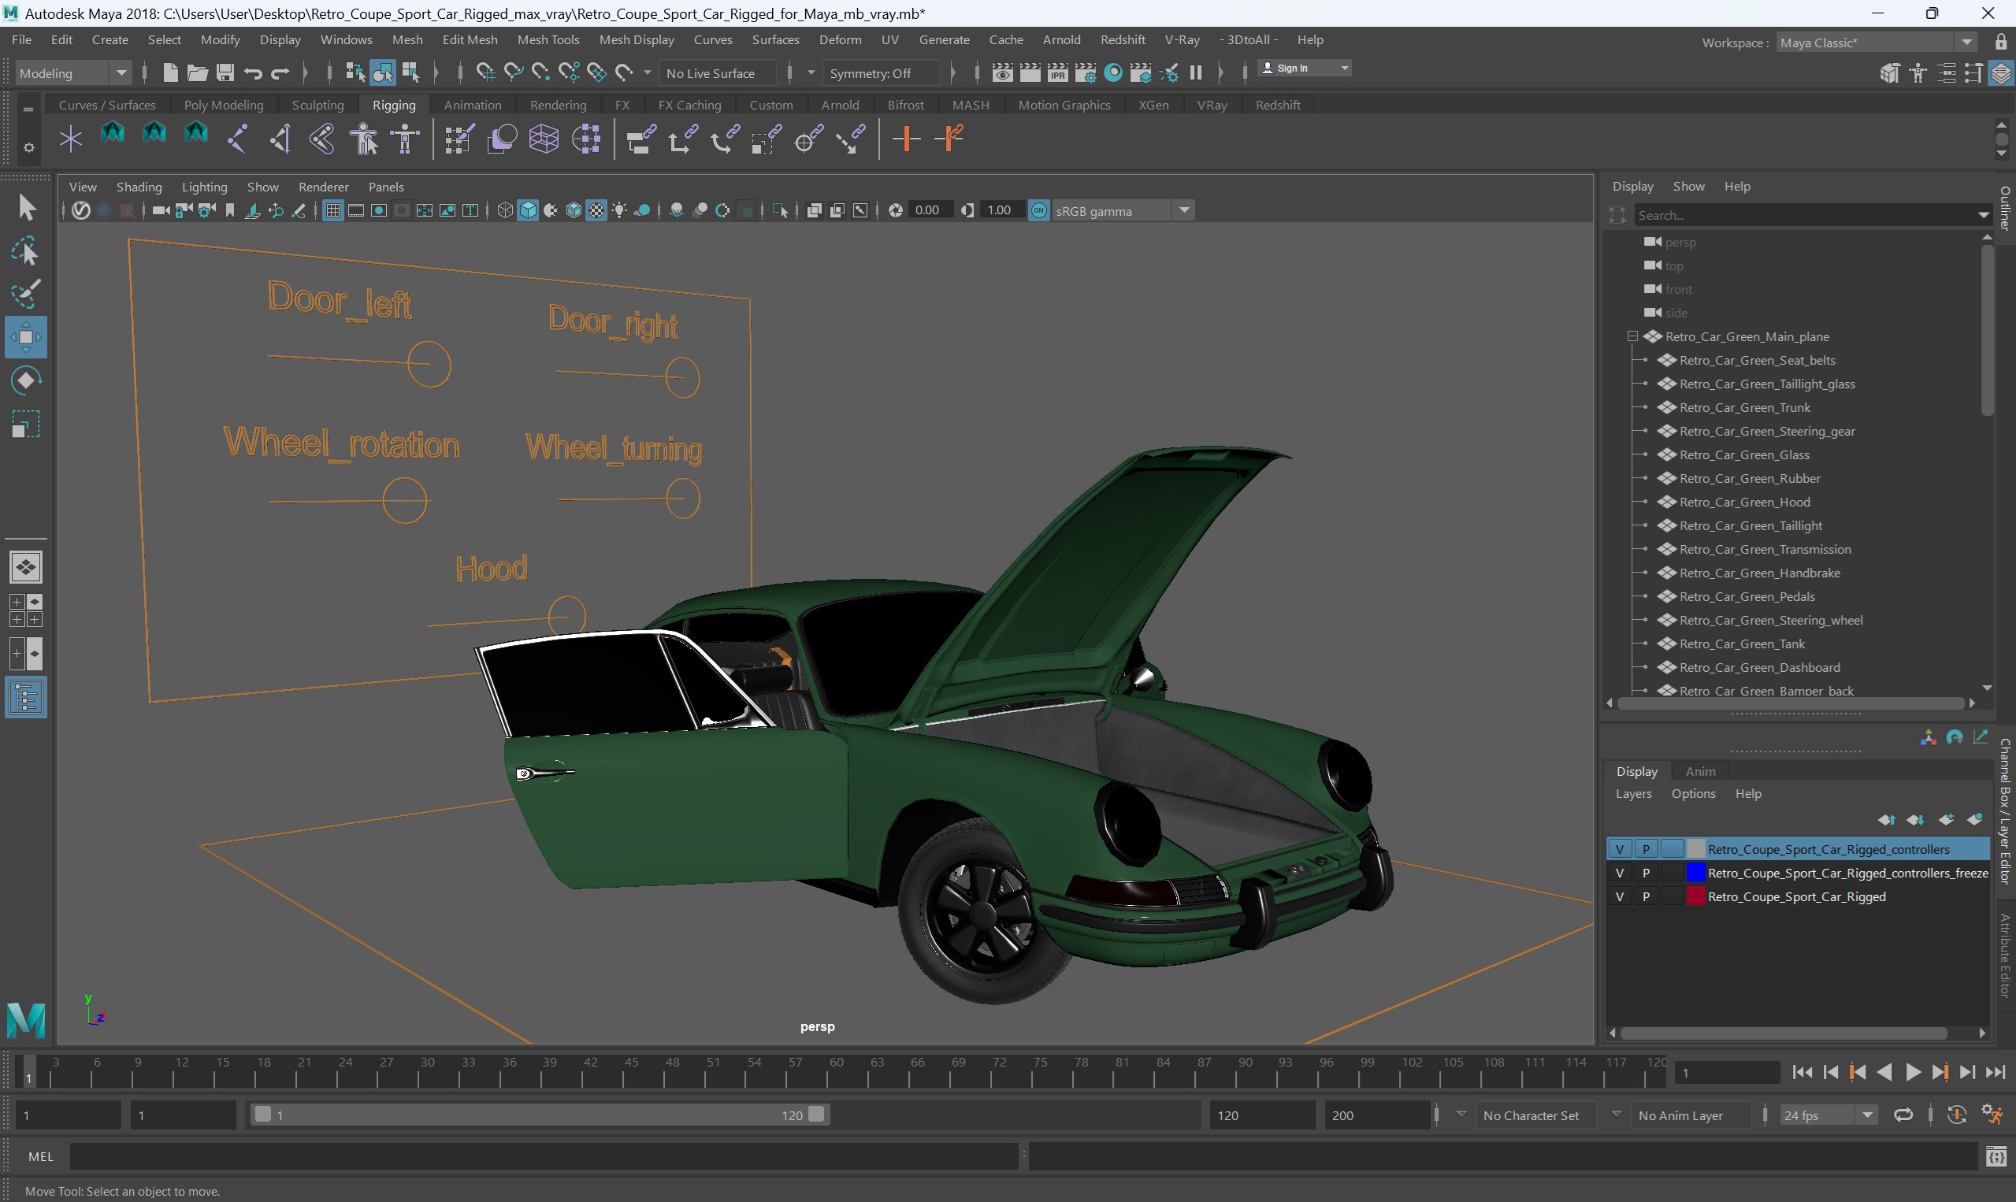Screen dimensions: 2016x1202
Task: Click the Quick Rig character shelf icon
Action: point(364,139)
